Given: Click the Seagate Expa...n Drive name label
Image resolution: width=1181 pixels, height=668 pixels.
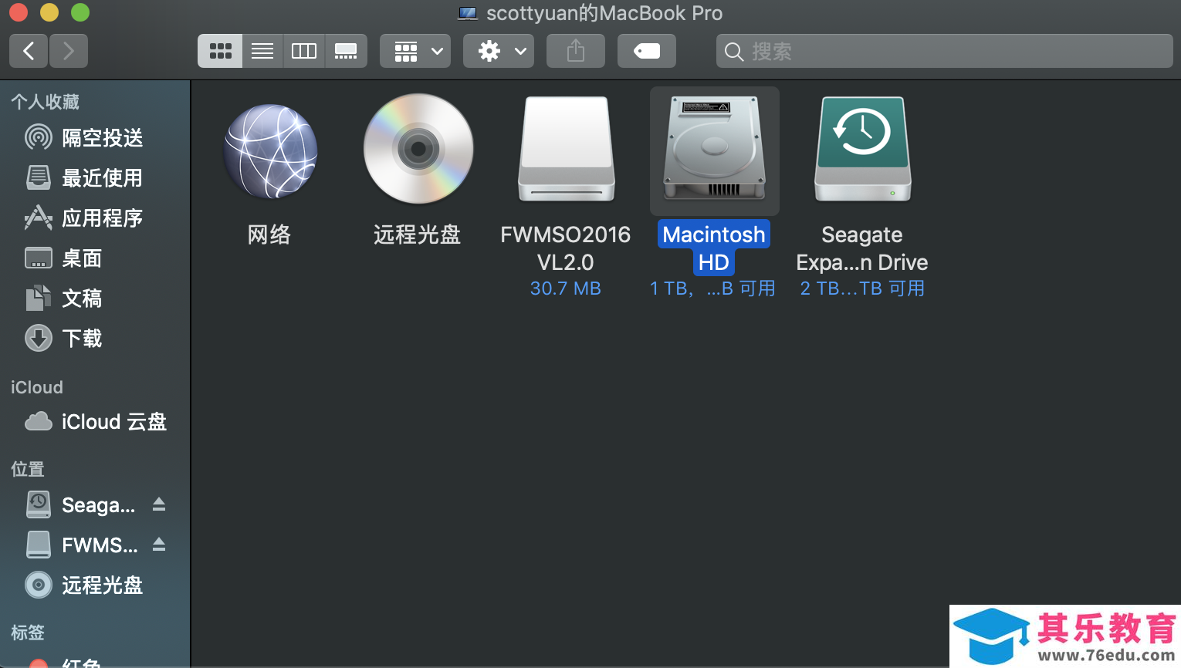Looking at the screenshot, I should point(862,248).
